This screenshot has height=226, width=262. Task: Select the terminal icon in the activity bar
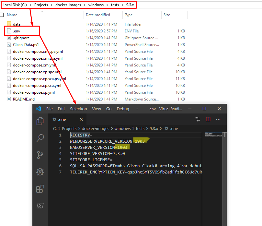pyautogui.click(x=40, y=206)
